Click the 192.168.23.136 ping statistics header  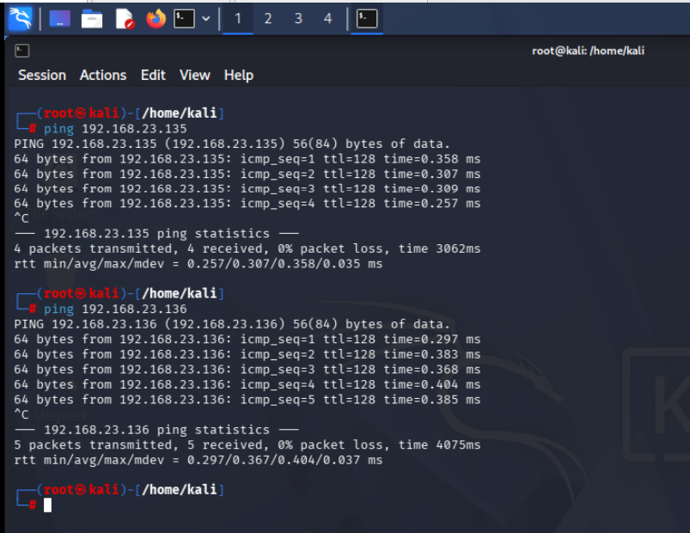tap(156, 430)
